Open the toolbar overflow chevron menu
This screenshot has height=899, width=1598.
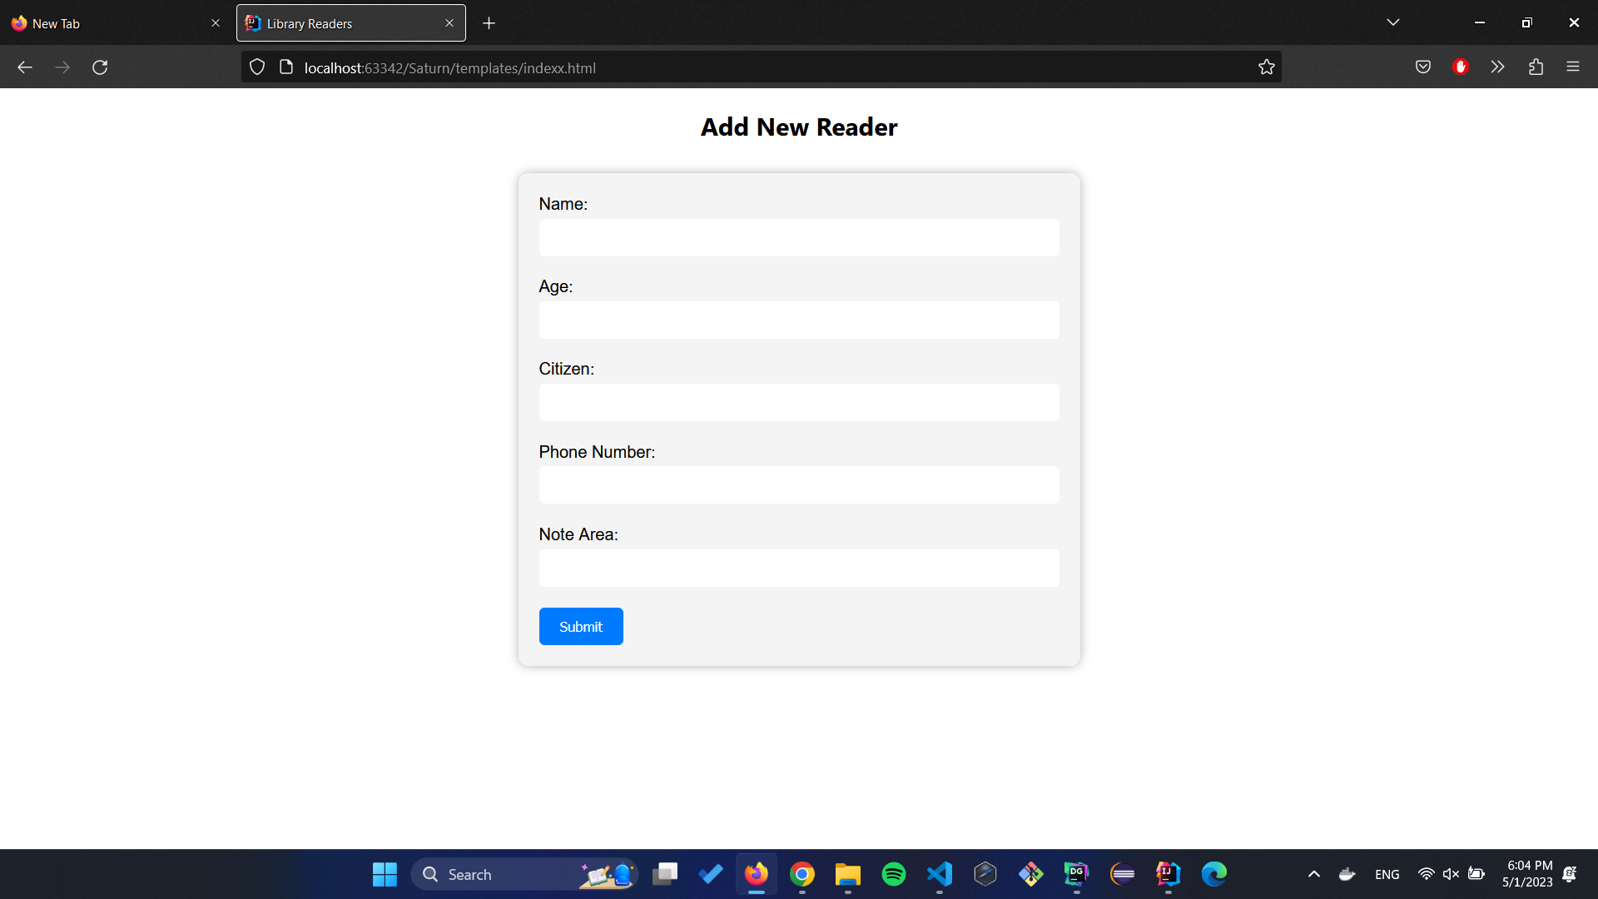click(x=1498, y=67)
